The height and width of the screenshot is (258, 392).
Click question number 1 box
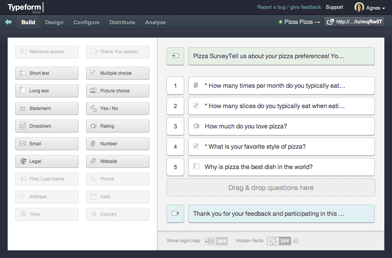[x=175, y=85]
